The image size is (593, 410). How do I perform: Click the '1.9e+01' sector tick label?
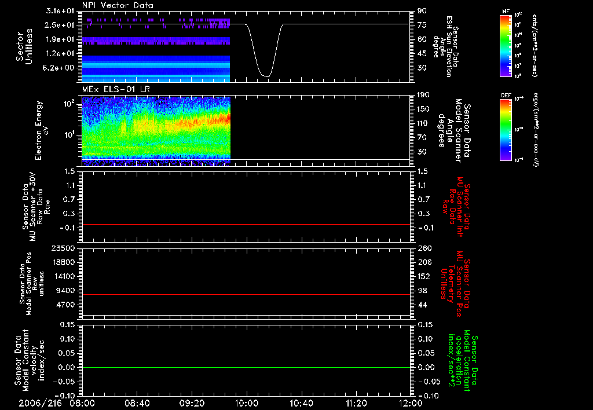pos(60,39)
